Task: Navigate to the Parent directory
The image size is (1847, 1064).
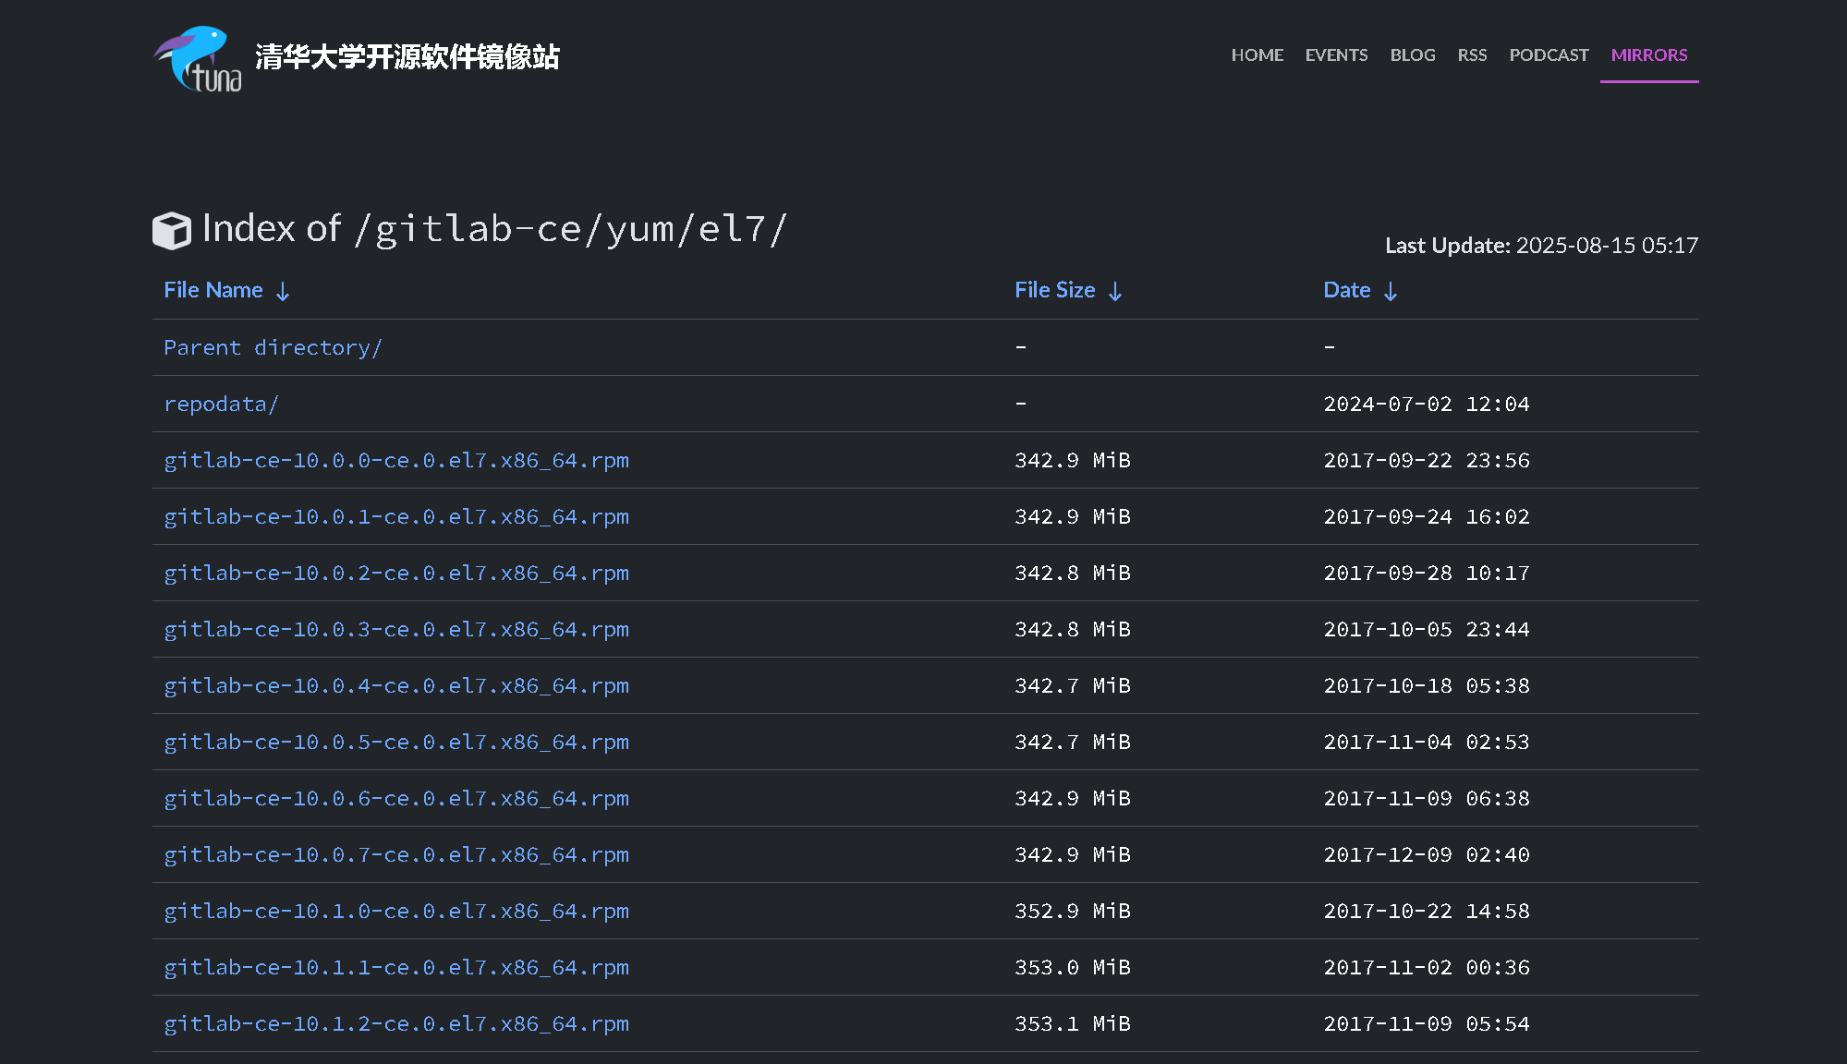Action: (x=273, y=347)
